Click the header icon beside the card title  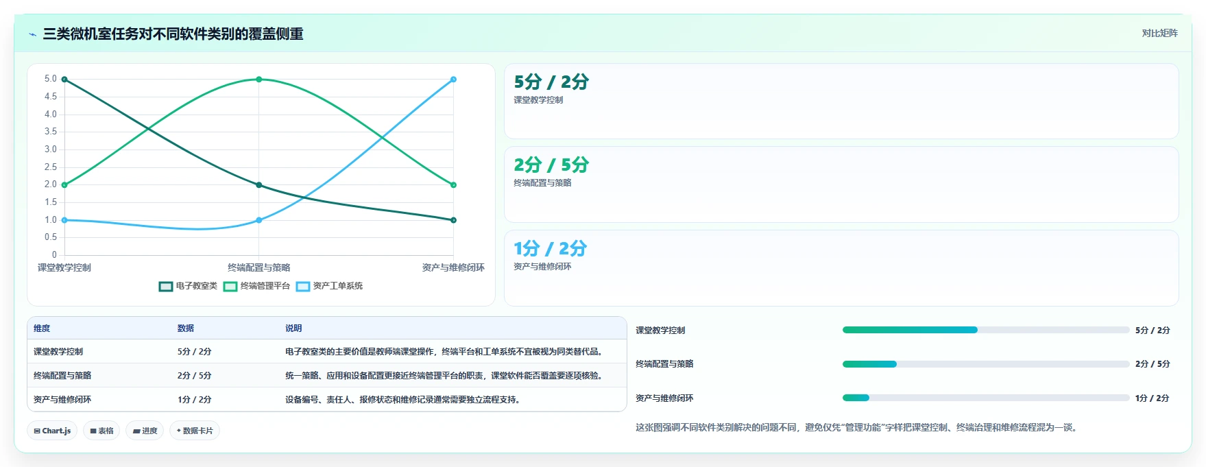tap(32, 34)
